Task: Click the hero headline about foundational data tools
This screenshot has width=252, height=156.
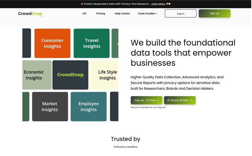Action: pyautogui.click(x=183, y=53)
